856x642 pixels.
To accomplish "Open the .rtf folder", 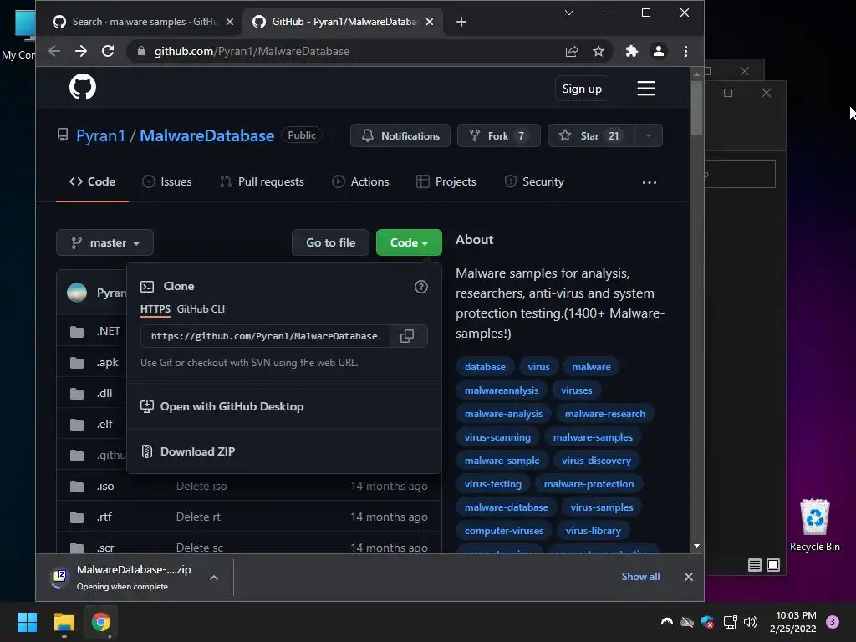I will (x=104, y=517).
